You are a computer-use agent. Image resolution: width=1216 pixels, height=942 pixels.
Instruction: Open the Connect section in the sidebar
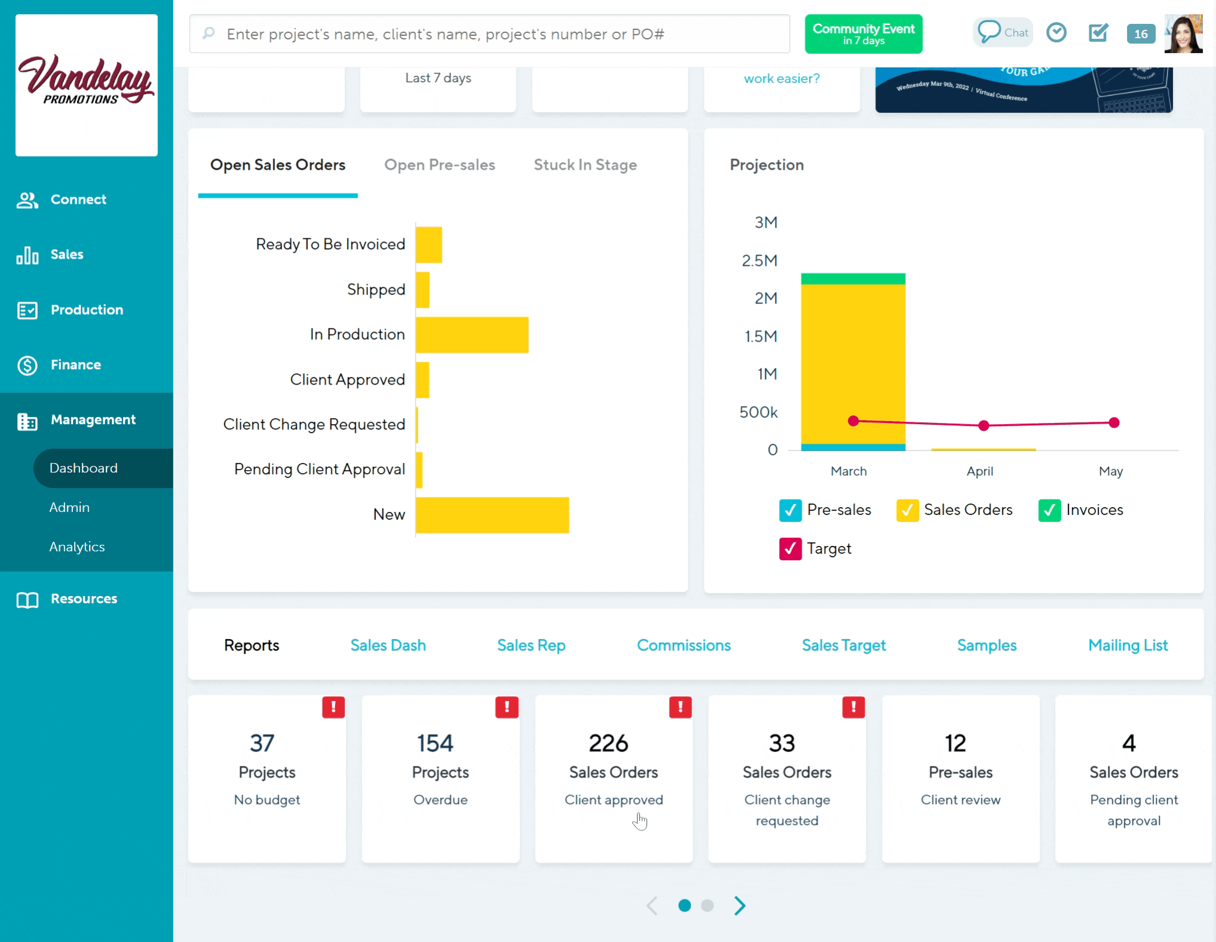point(78,200)
